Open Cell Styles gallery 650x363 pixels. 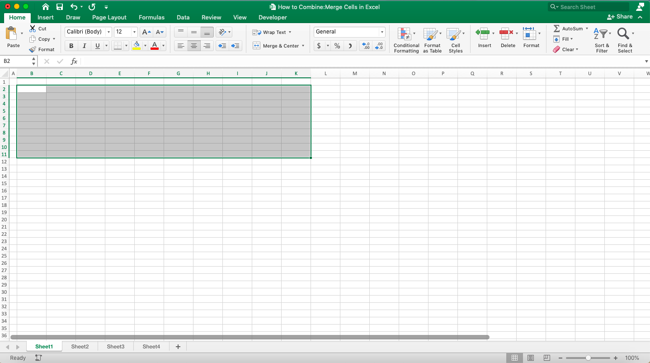[x=456, y=40]
